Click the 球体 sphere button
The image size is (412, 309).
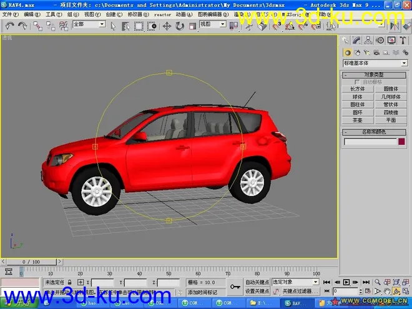coord(358,97)
